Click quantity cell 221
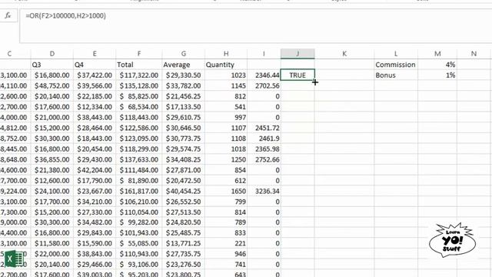The height and width of the screenshot is (277, 492). pyautogui.click(x=226, y=243)
